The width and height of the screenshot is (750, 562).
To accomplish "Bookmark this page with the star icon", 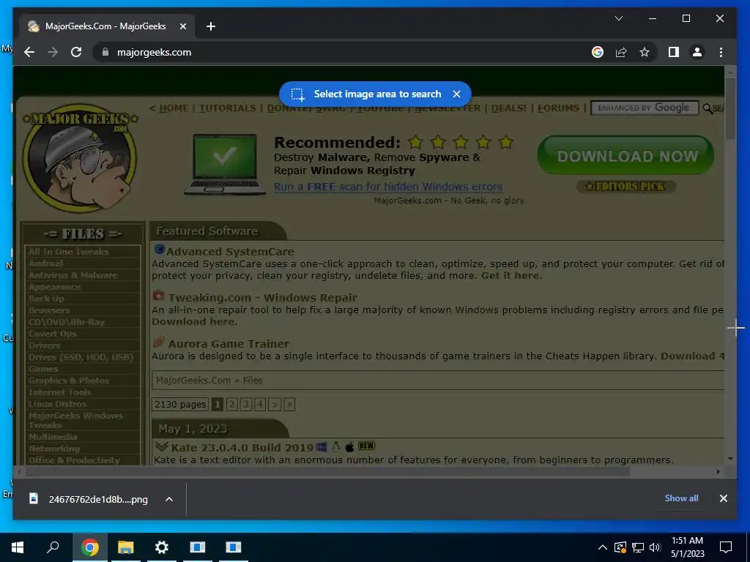I will pos(645,52).
